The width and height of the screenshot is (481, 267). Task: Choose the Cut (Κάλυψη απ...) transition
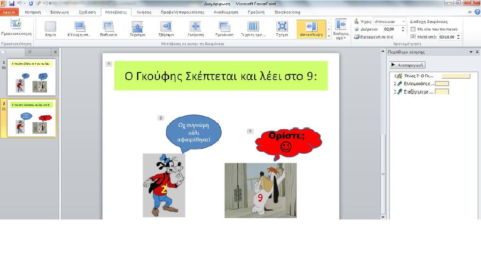(79, 29)
